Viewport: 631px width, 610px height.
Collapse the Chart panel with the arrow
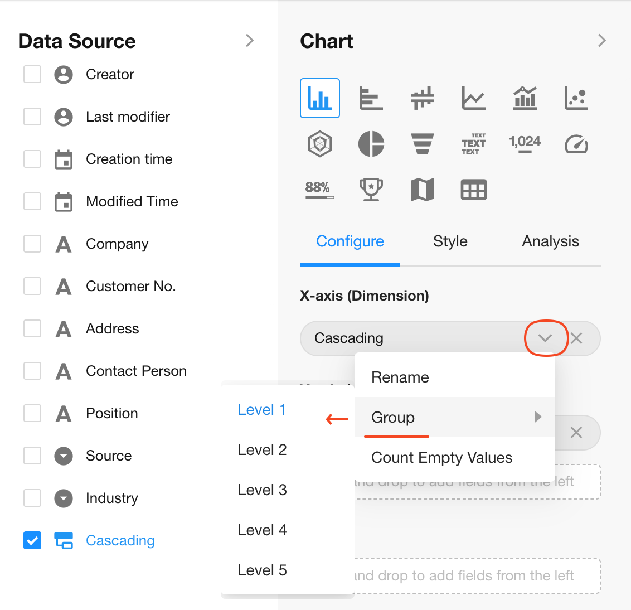[601, 41]
